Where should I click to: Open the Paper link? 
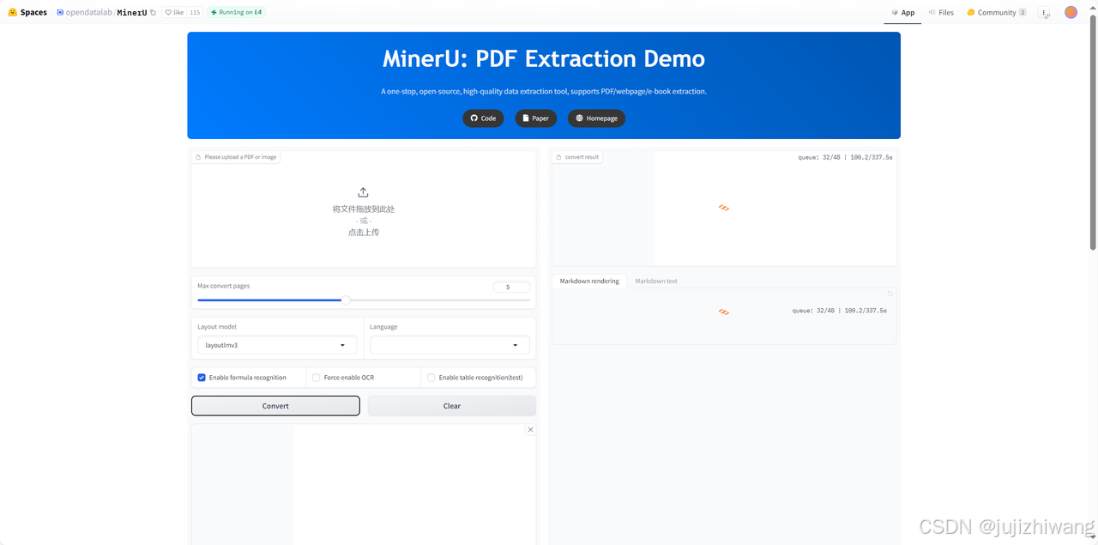point(535,118)
